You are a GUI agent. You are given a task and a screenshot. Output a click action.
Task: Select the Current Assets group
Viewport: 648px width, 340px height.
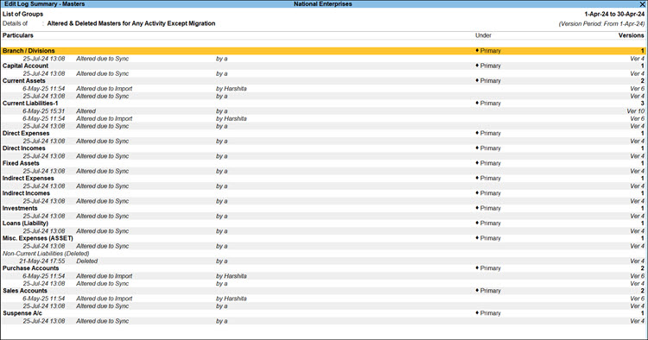(x=24, y=81)
